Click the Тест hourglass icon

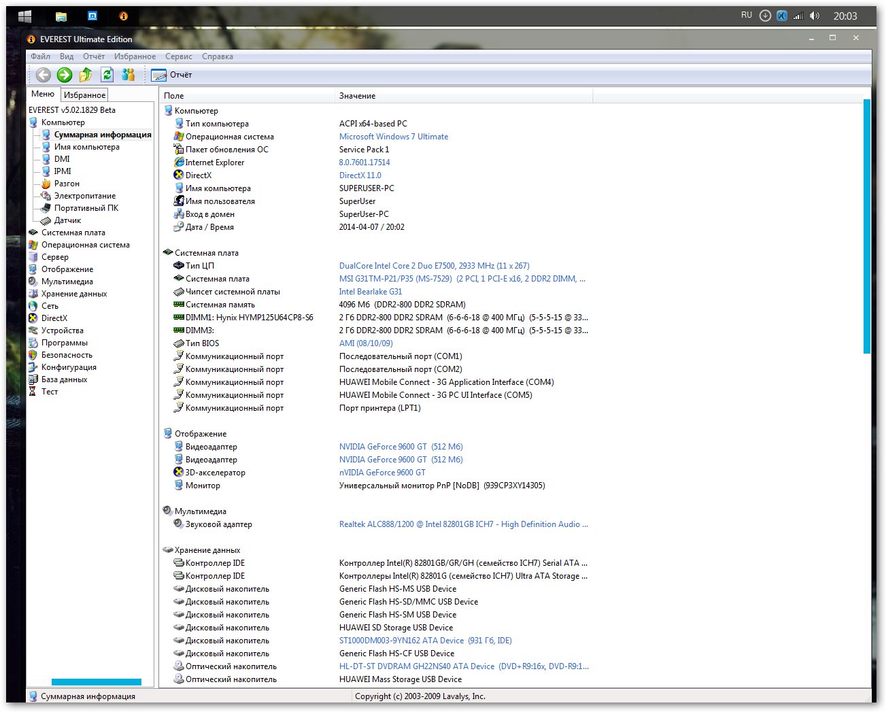coord(33,392)
